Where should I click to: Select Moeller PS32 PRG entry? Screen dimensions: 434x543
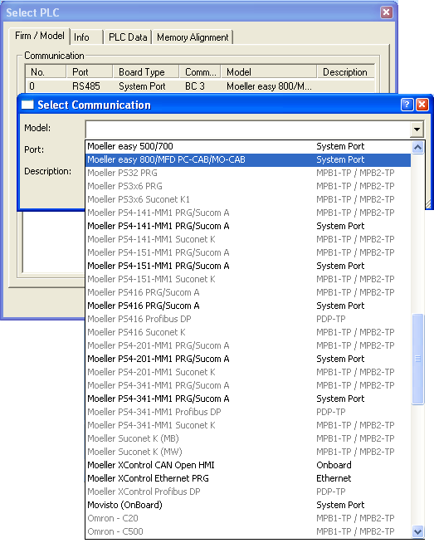coord(248,173)
